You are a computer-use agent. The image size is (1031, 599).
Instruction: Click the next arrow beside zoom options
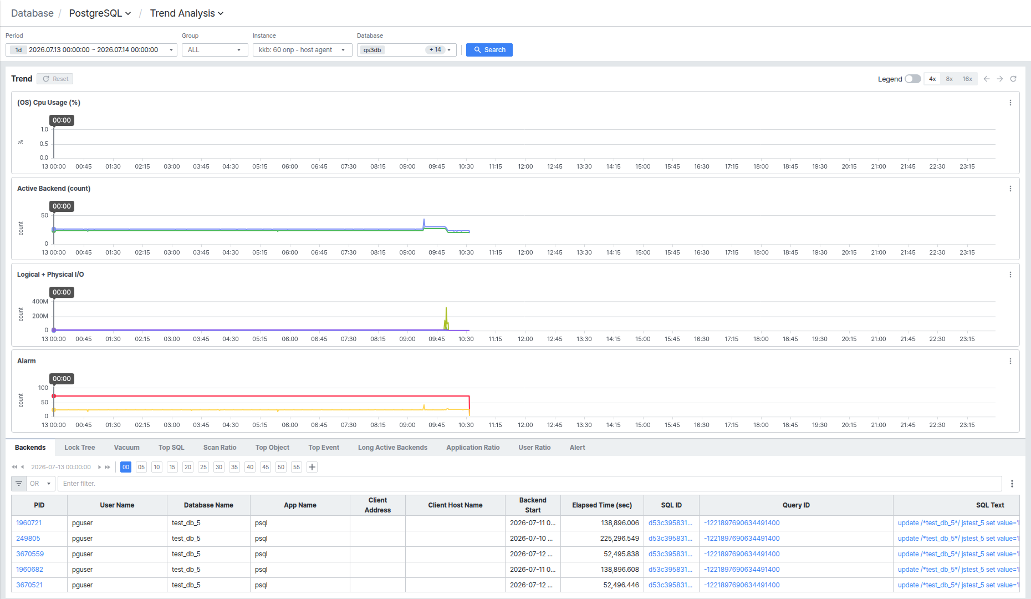pos(1000,79)
